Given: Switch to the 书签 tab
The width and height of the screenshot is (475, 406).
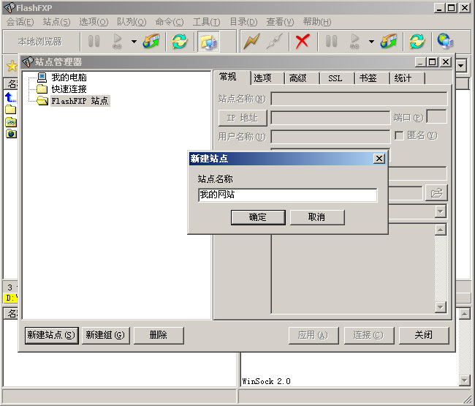Looking at the screenshot, I should [x=368, y=78].
